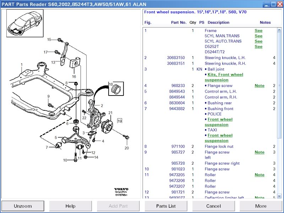The width and height of the screenshot is (284, 213).
Task: Minimize the Parts Reader window
Action: point(266,4)
